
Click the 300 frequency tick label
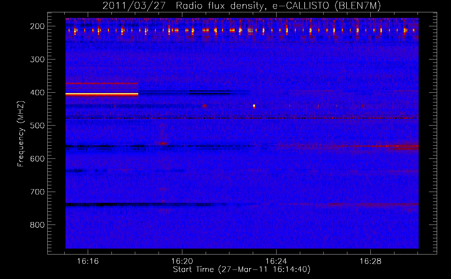(x=37, y=59)
